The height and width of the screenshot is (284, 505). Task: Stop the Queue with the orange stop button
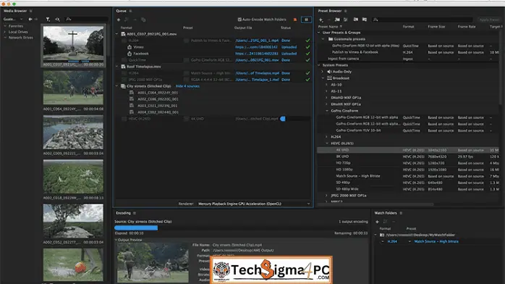[x=295, y=20]
